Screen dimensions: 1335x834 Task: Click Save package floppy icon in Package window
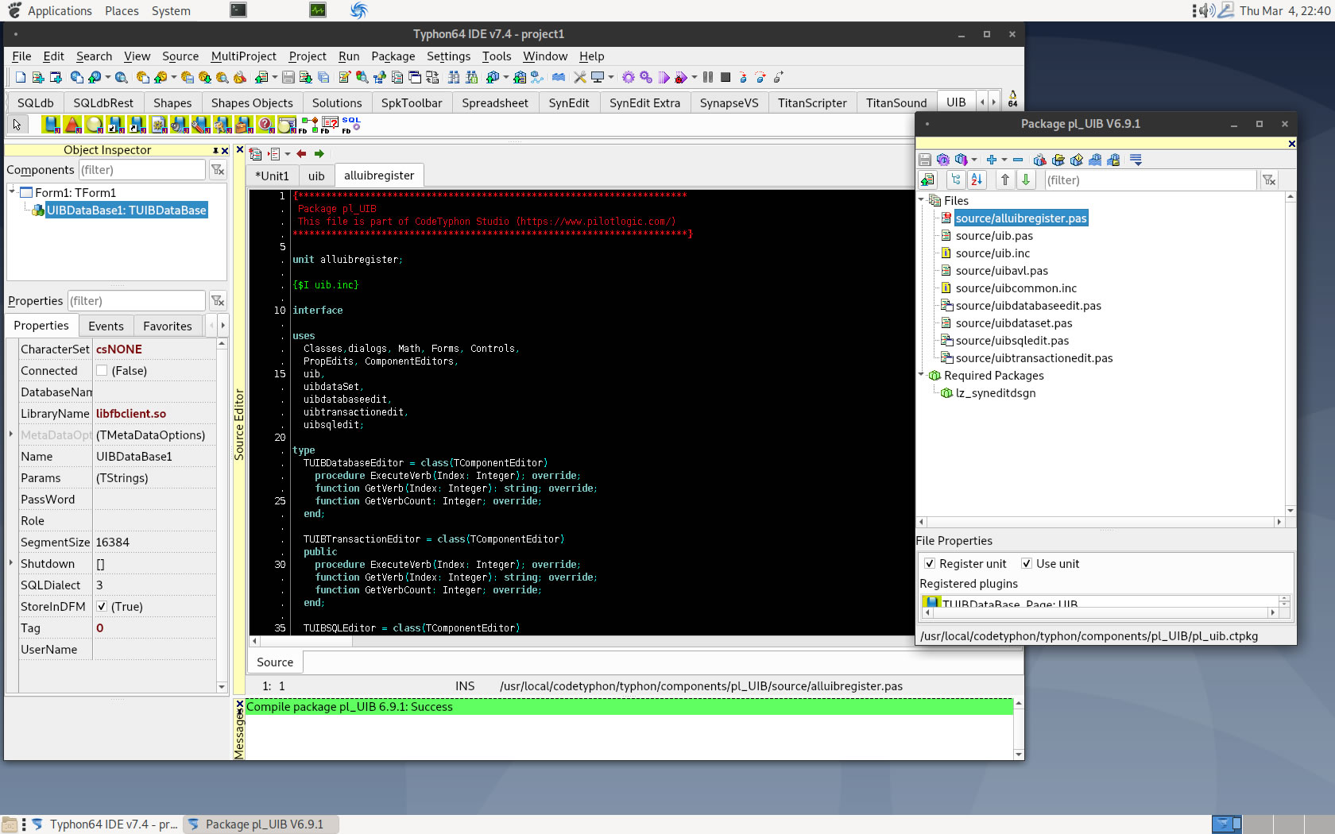pyautogui.click(x=925, y=160)
